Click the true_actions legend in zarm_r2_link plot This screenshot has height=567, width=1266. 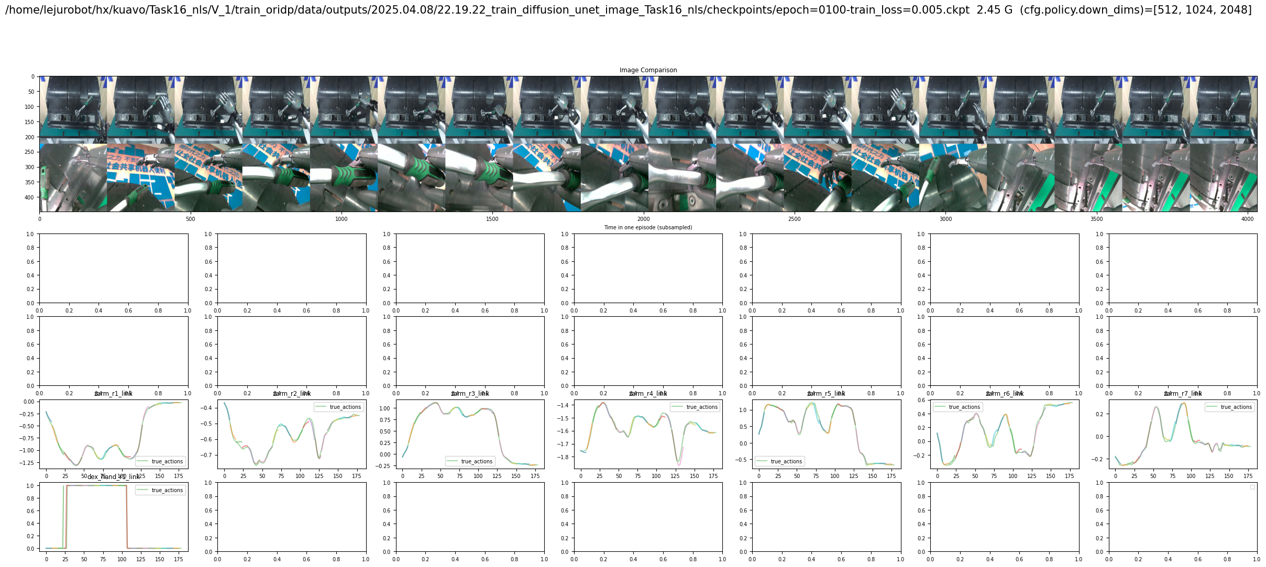click(x=338, y=407)
